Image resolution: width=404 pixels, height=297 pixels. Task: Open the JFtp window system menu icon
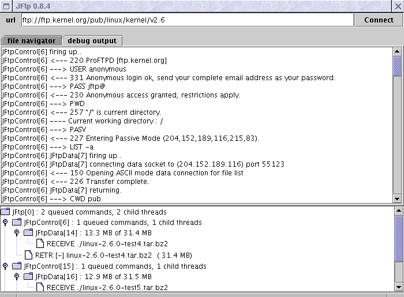point(6,6)
